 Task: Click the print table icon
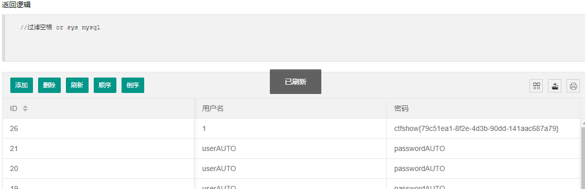coord(574,86)
